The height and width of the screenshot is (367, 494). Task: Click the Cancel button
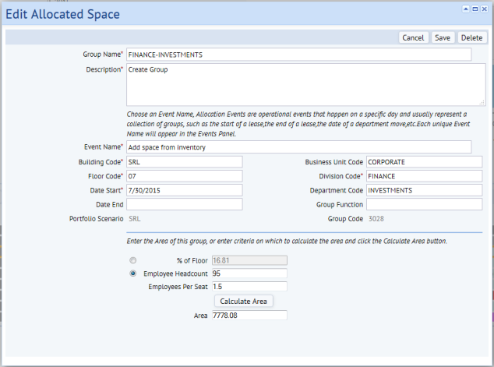(x=413, y=38)
